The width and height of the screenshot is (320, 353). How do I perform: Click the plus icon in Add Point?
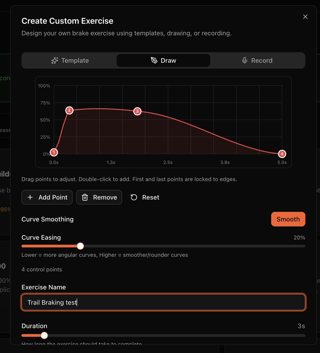pyautogui.click(x=30, y=197)
